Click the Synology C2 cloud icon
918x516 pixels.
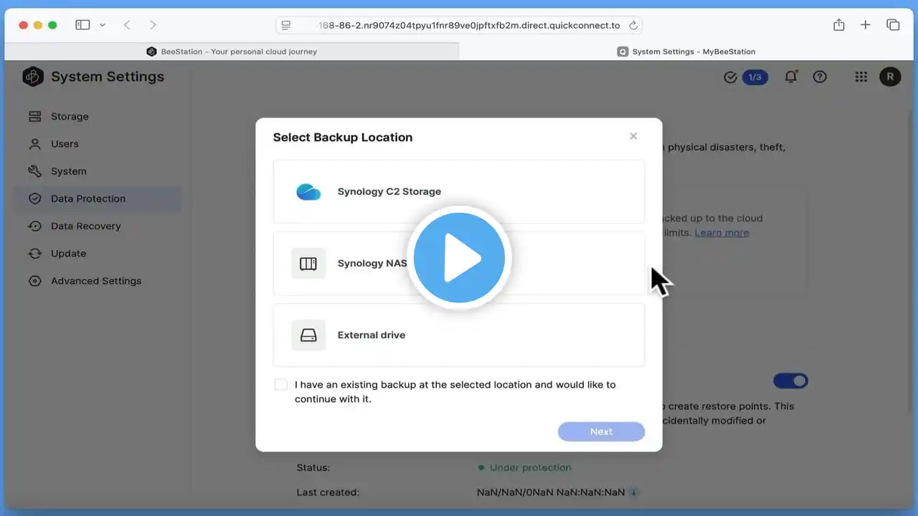tap(308, 191)
